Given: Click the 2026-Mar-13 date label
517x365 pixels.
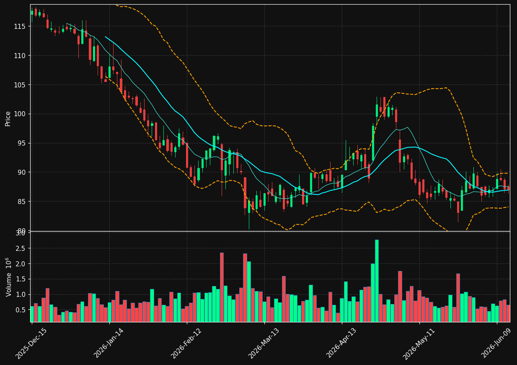Looking at the screenshot, I should pos(264,343).
